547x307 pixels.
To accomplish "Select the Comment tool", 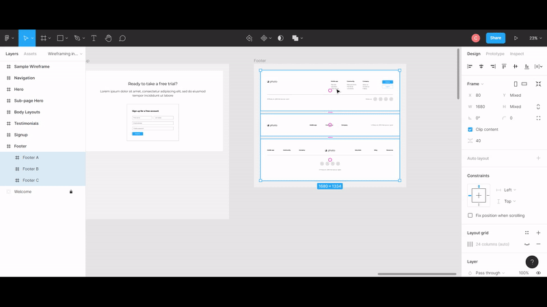I will tap(122, 38).
